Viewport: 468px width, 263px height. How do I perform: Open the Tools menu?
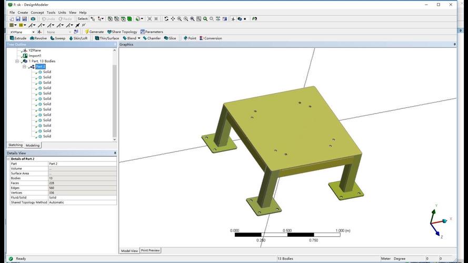(x=51, y=13)
